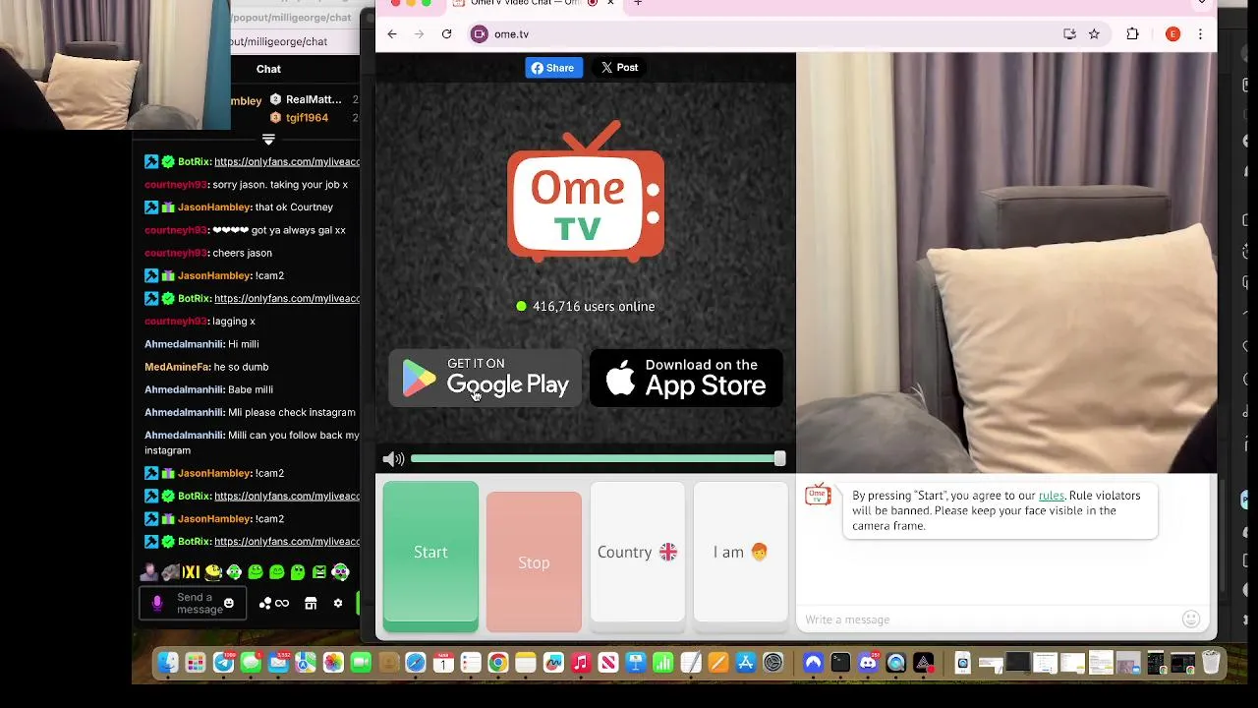The image size is (1258, 708).
Task: Click RealMatt username in chat header
Action: tap(314, 99)
